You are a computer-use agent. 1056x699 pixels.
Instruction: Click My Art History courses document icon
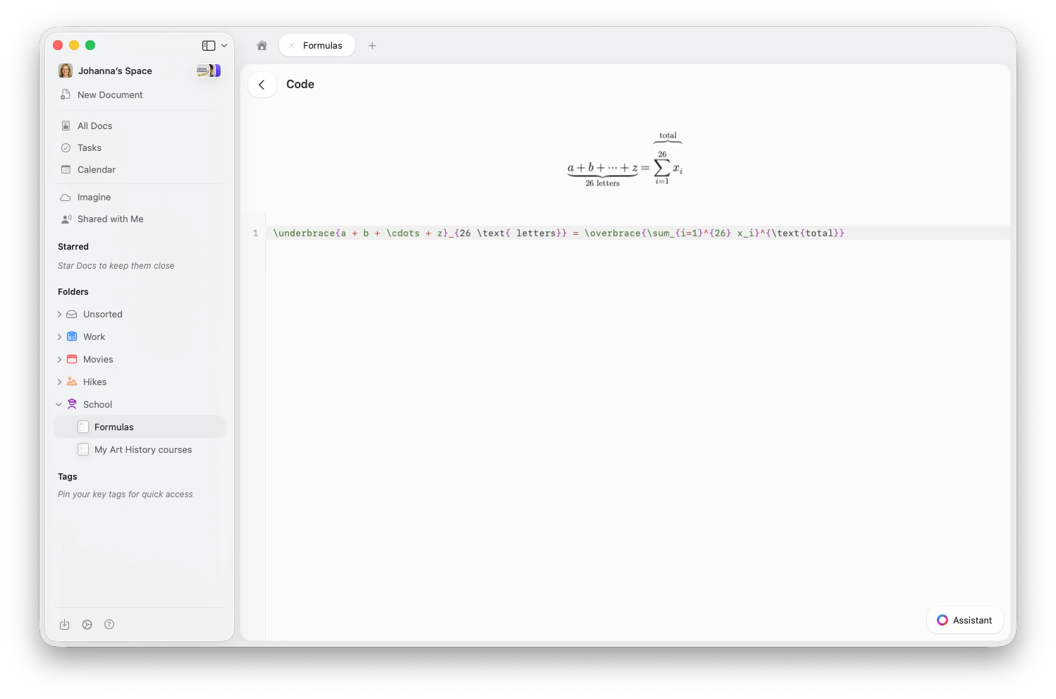pos(83,449)
